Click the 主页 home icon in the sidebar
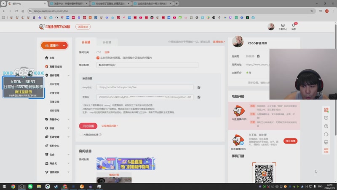 point(47,58)
